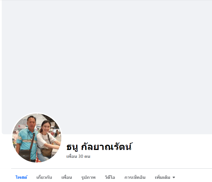Click the caret arrow beside เพิ่มเติม
212x182 pixels.
point(174,177)
